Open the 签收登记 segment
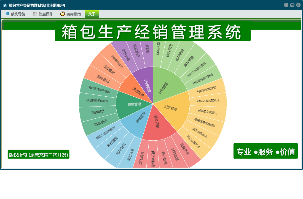This screenshot has height=199, width=303. (109, 69)
